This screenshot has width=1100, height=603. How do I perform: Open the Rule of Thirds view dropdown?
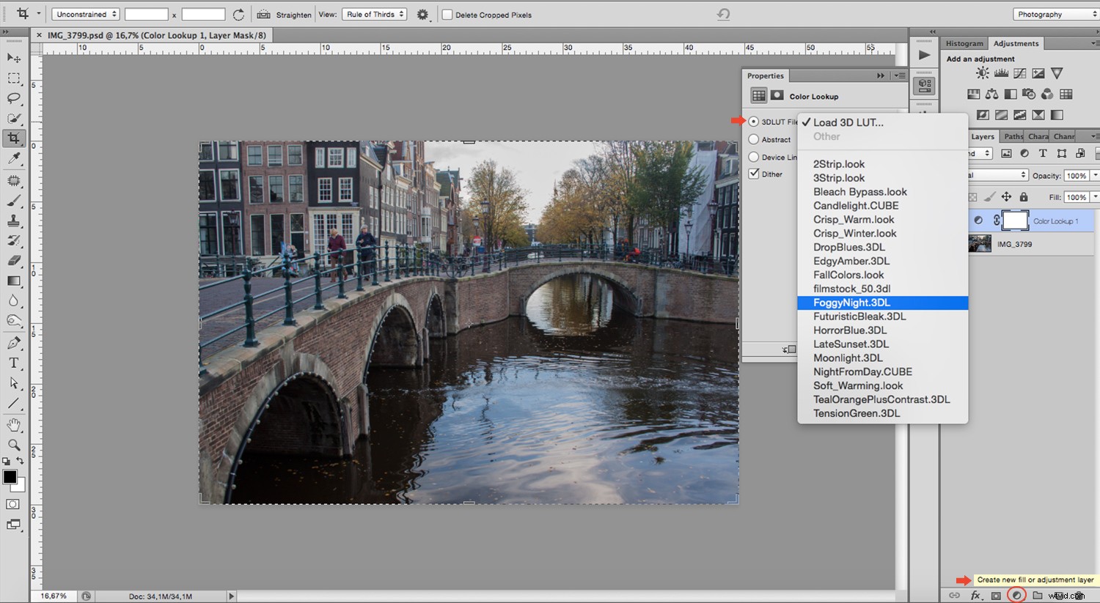tap(374, 14)
